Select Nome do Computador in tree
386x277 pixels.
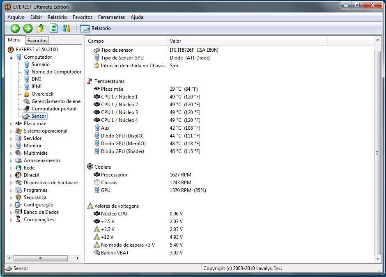click(x=56, y=72)
